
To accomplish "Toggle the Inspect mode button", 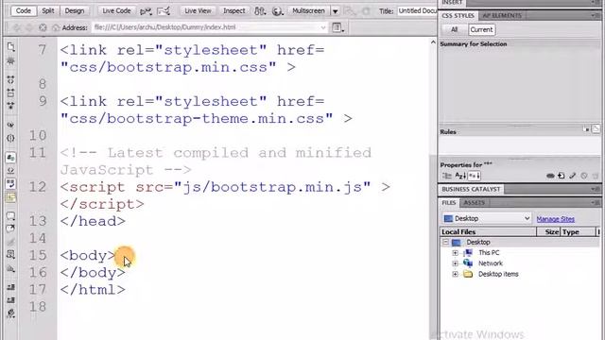I will 233,10.
